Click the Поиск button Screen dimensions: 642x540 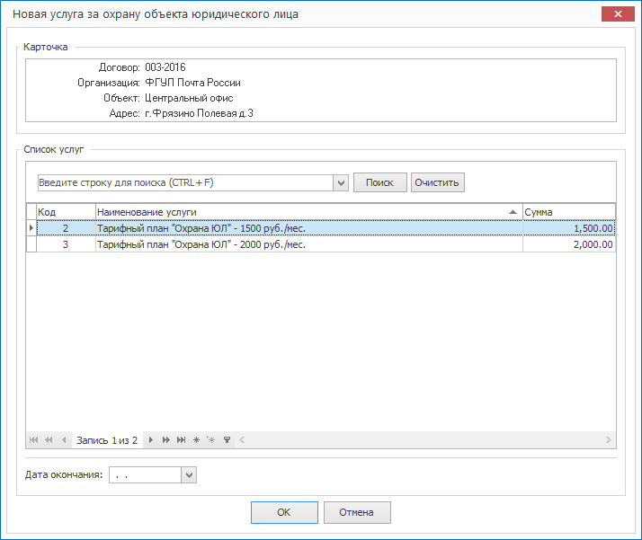pyautogui.click(x=380, y=182)
